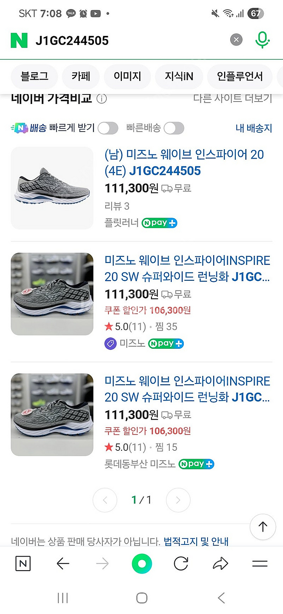Image resolution: width=283 pixels, height=614 pixels.
Task: Select the 지식iN tab
Action: (179, 76)
